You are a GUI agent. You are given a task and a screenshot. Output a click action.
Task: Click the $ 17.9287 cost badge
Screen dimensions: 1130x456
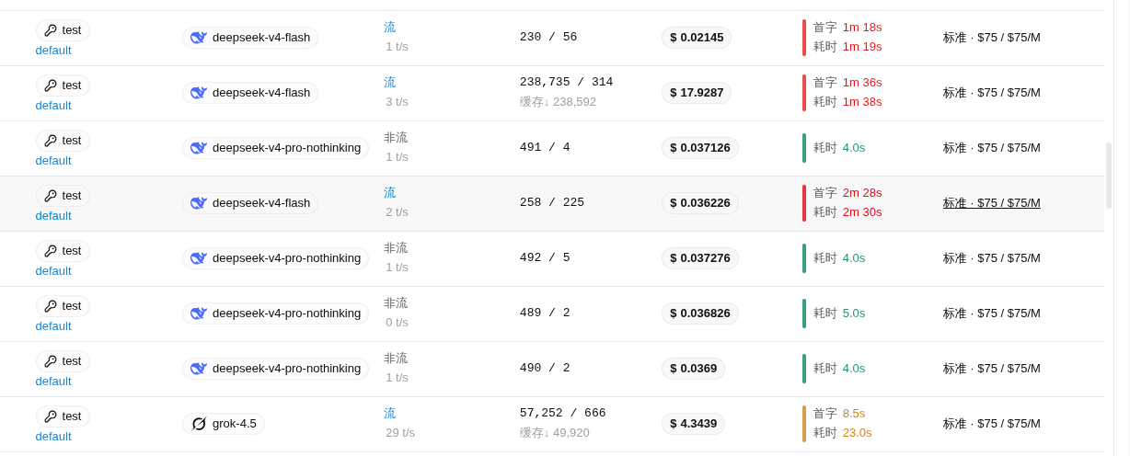tap(697, 93)
